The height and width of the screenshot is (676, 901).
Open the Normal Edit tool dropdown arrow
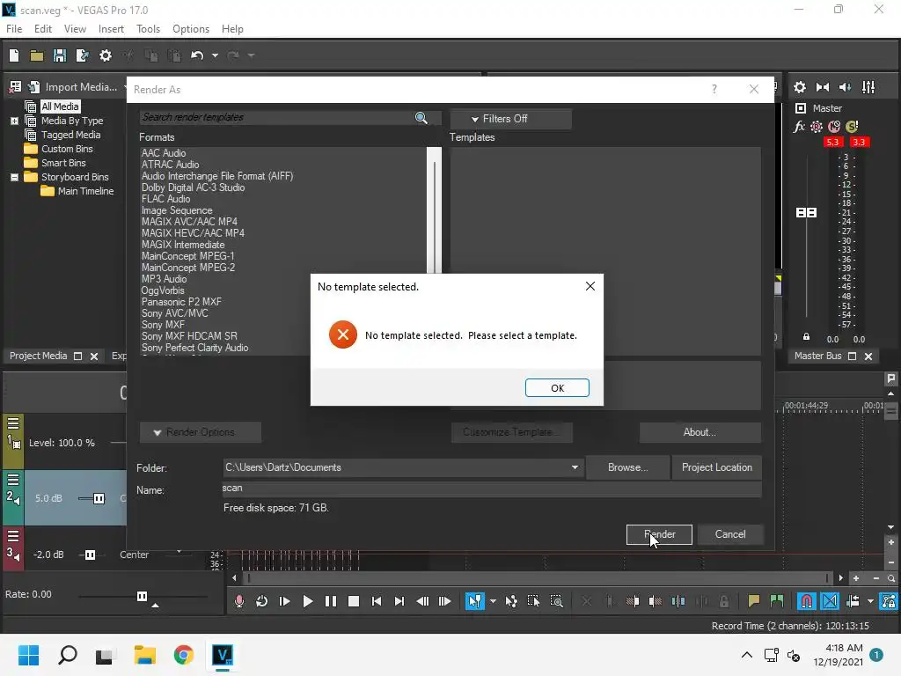coord(493,602)
